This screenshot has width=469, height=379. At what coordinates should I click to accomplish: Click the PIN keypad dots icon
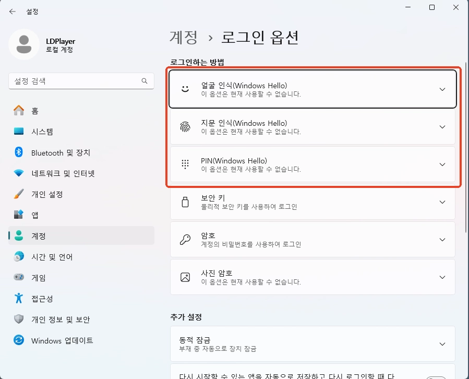coord(185,164)
